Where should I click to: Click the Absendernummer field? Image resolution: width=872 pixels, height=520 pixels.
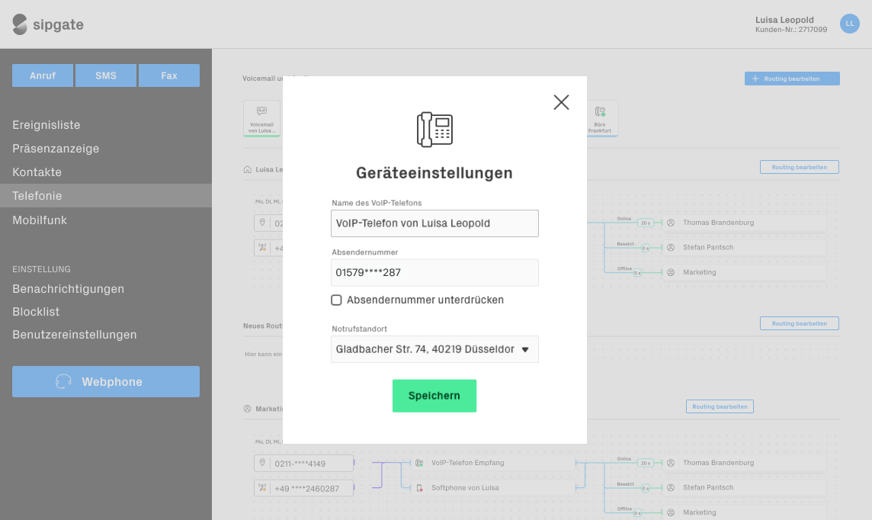[x=434, y=272]
